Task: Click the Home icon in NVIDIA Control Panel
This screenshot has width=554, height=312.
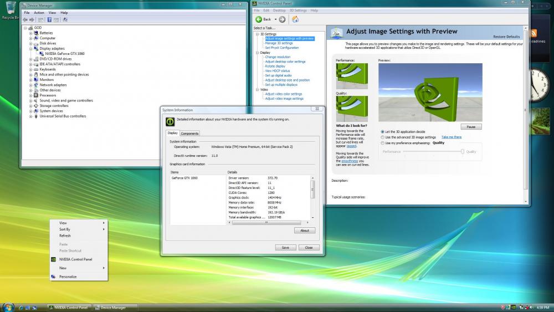Action: [295, 19]
